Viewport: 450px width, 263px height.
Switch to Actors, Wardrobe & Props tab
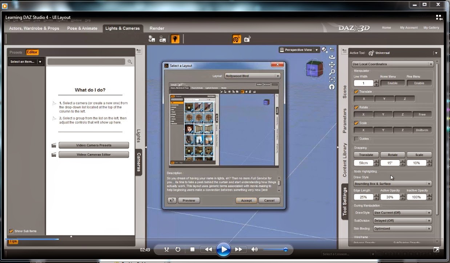pos(34,28)
